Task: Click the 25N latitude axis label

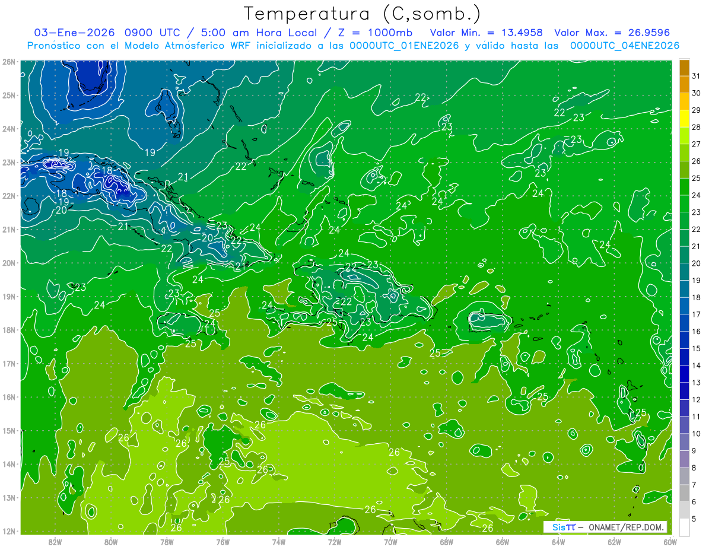Action: pos(8,95)
